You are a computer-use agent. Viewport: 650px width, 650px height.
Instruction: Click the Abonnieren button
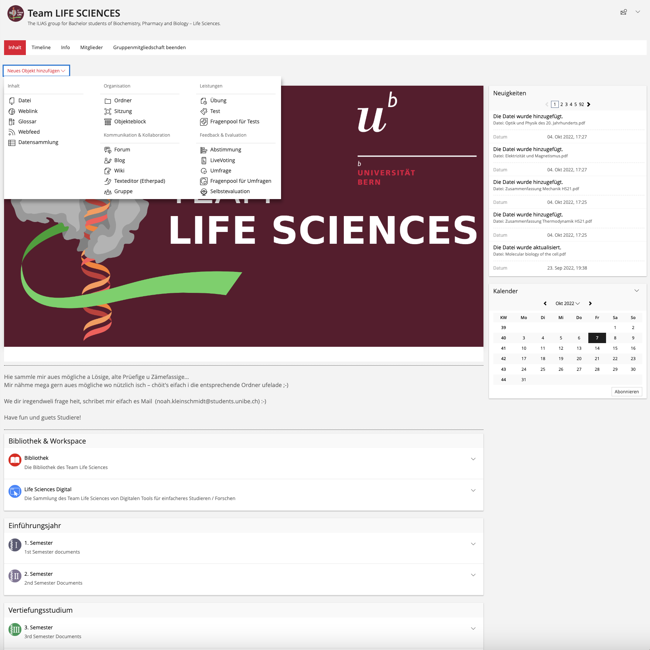(626, 392)
